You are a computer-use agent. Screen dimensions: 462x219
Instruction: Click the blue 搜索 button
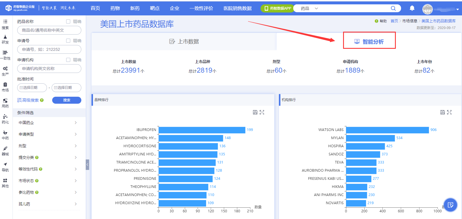(x=67, y=100)
